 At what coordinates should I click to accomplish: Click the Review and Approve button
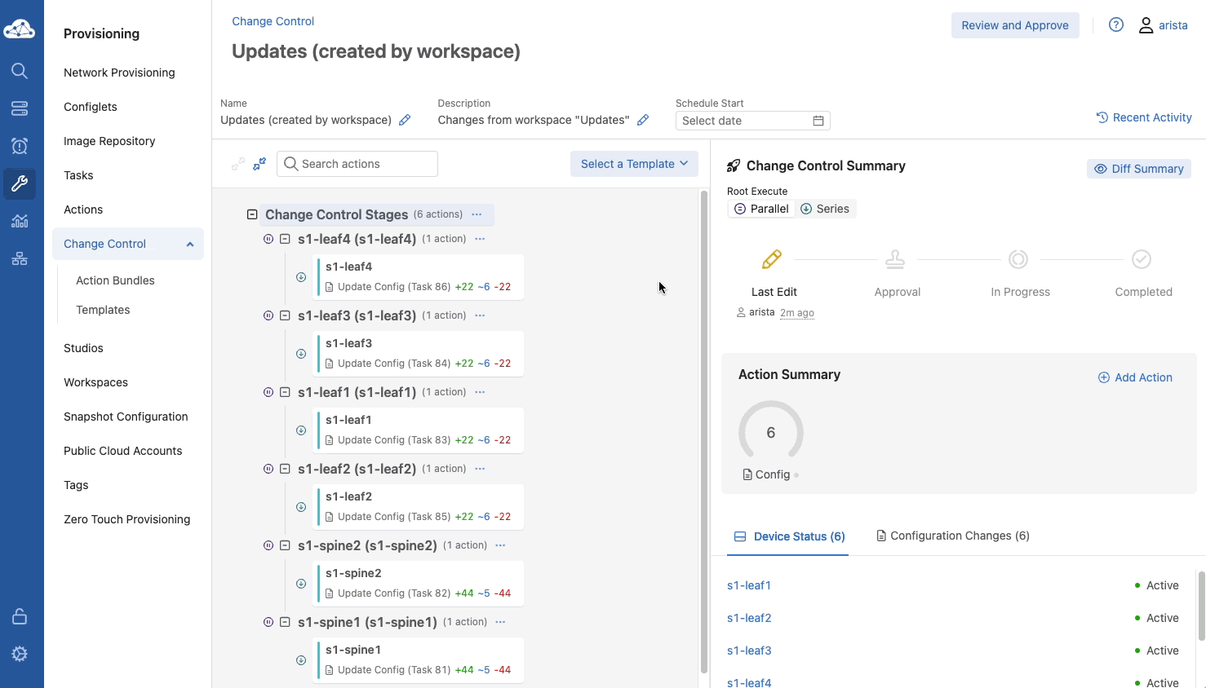(x=1014, y=25)
